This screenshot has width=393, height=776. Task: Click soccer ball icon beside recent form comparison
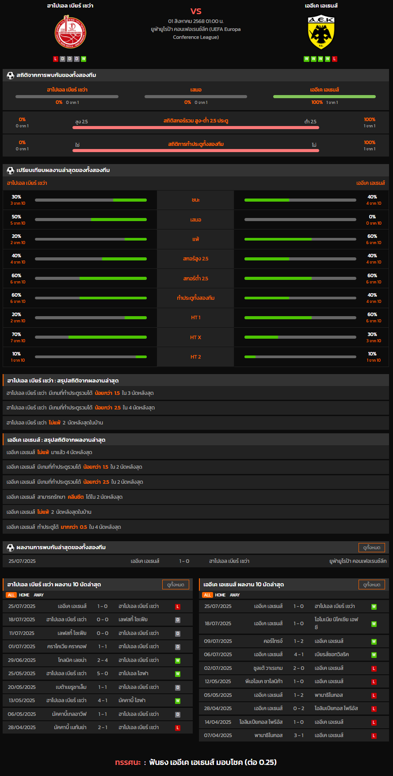pos(11,170)
